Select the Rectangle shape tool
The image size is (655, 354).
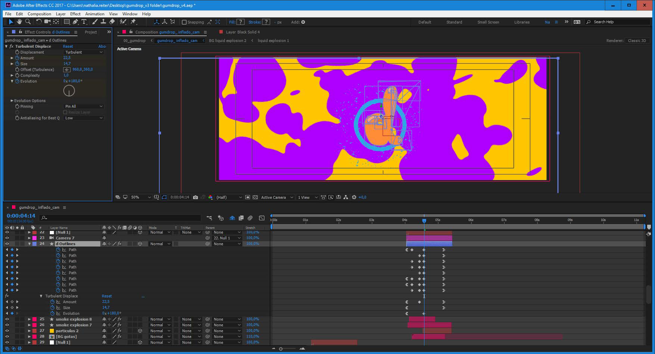(x=67, y=22)
